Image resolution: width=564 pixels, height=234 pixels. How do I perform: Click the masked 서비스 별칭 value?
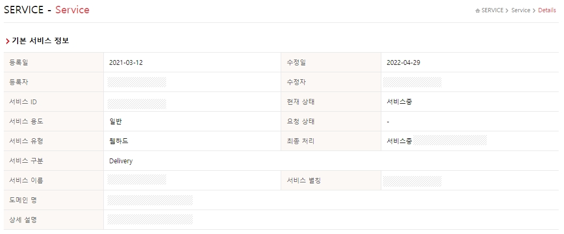coord(412,181)
